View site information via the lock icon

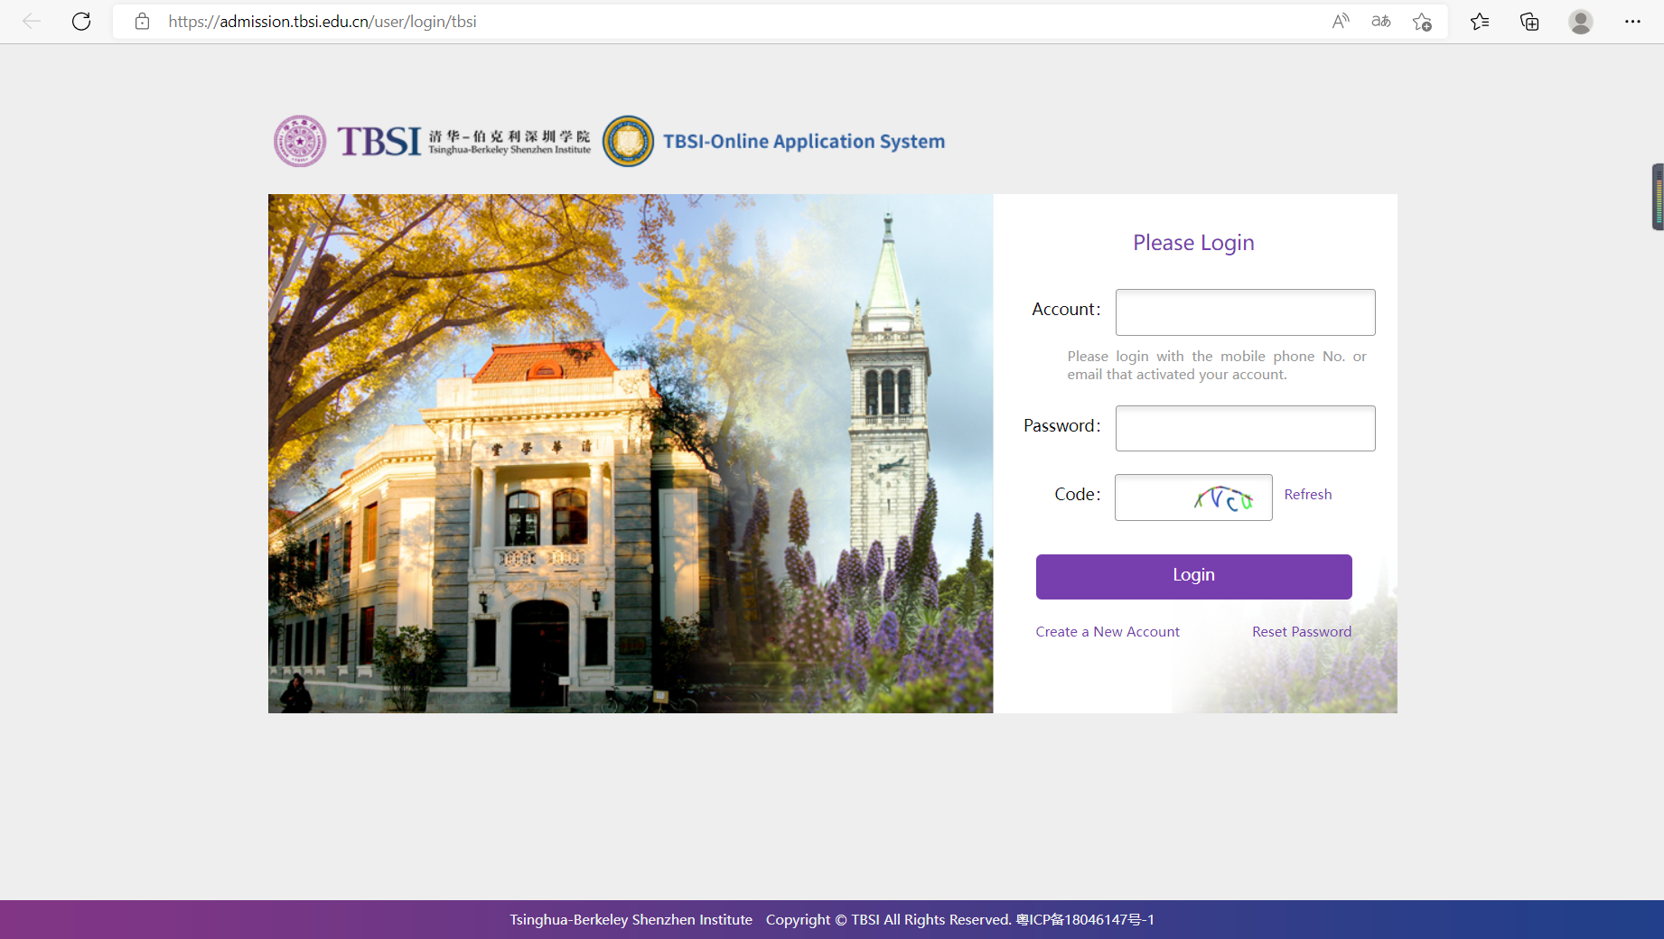click(x=142, y=22)
